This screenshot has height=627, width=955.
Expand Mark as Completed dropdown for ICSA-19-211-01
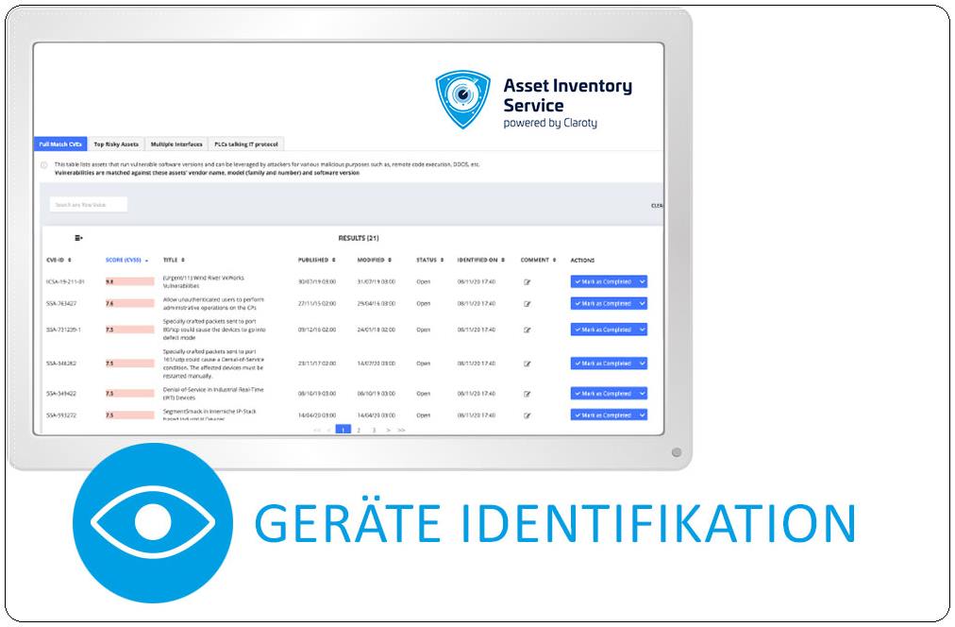coord(642,281)
